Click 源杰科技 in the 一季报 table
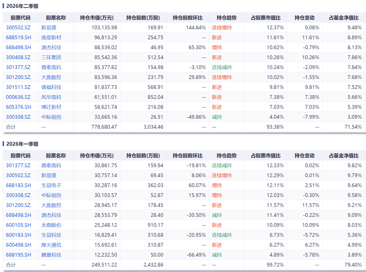The image size is (366, 272). pyautogui.click(x=51, y=215)
